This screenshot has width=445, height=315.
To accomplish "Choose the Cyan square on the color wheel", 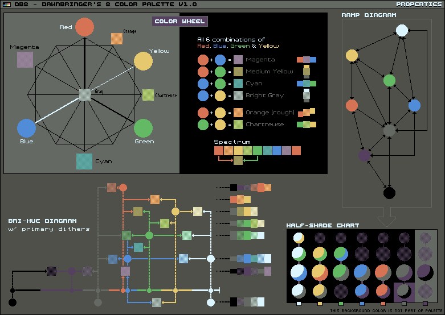I will coord(84,161).
